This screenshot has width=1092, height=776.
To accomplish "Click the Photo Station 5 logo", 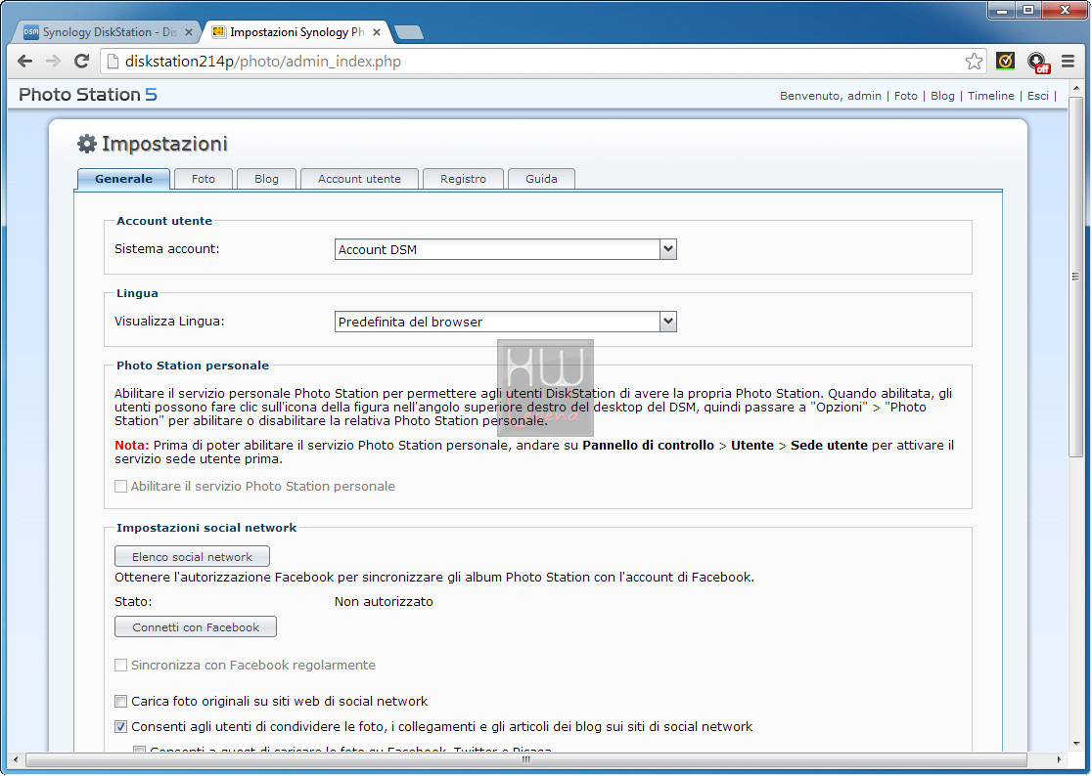I will [88, 95].
